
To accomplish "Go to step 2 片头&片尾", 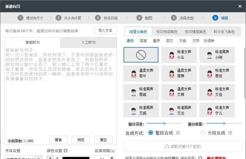I will tap(68, 18).
